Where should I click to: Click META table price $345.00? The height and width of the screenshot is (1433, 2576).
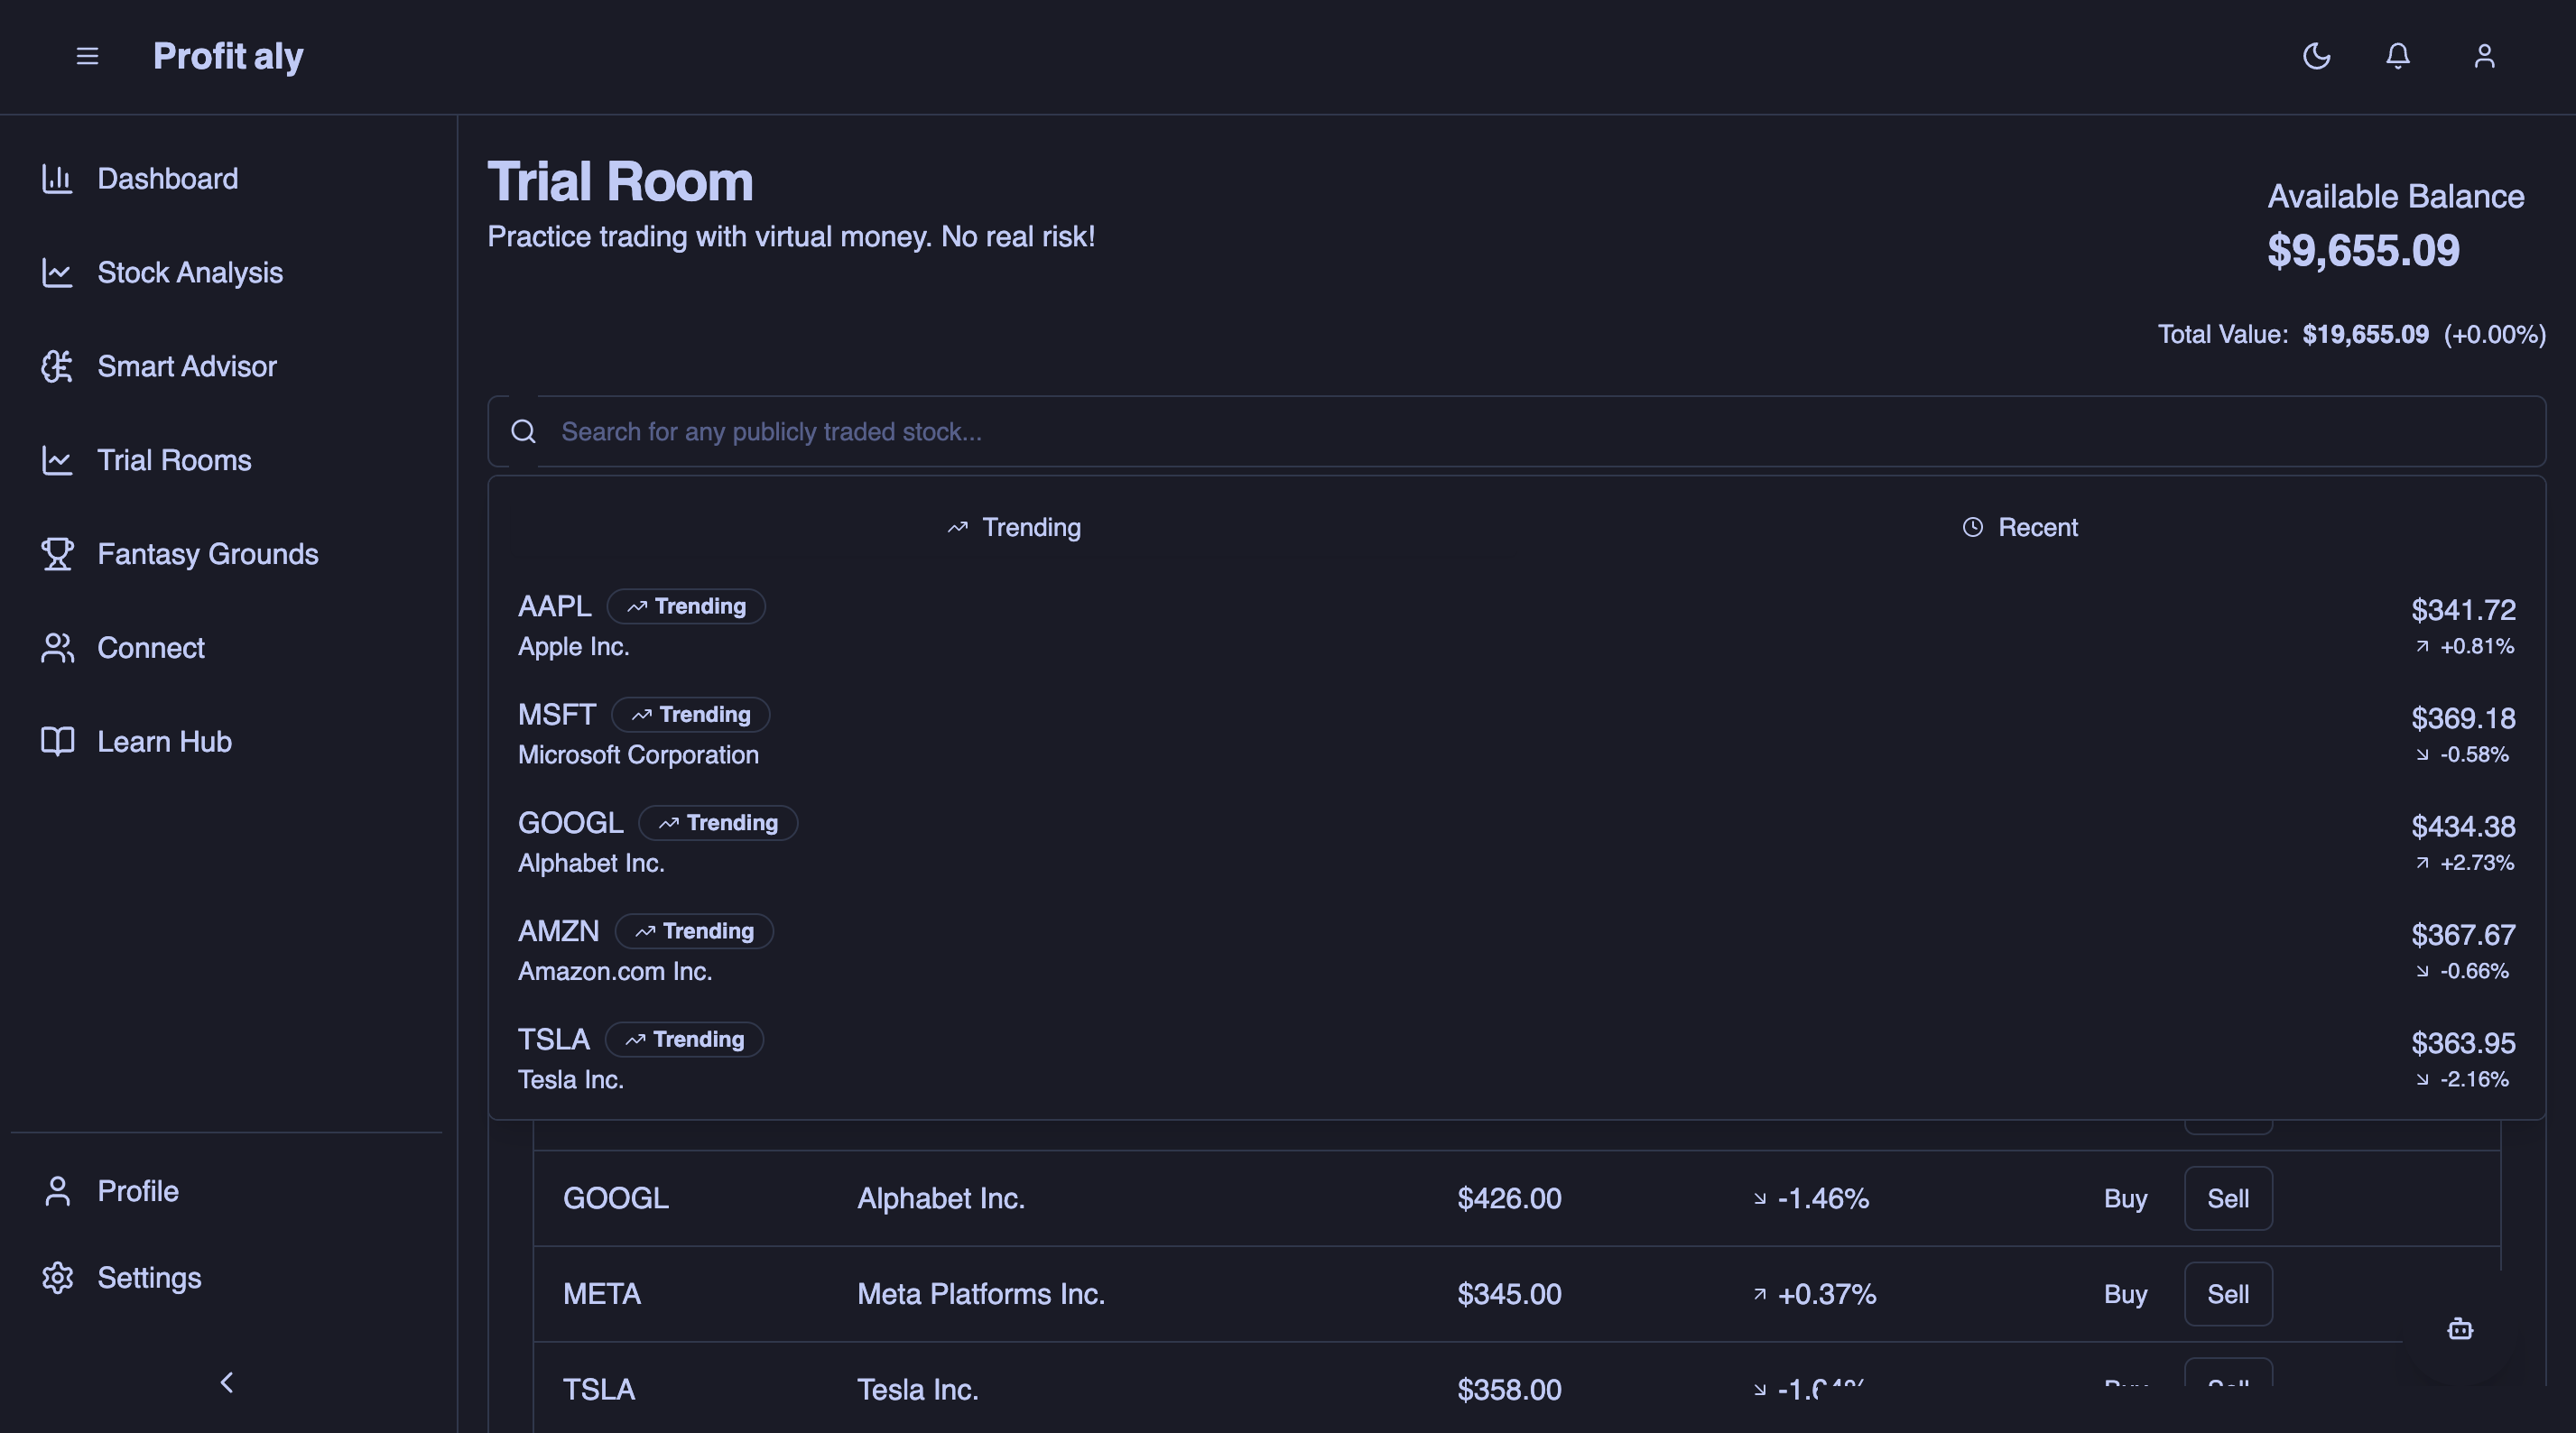tap(1509, 1294)
